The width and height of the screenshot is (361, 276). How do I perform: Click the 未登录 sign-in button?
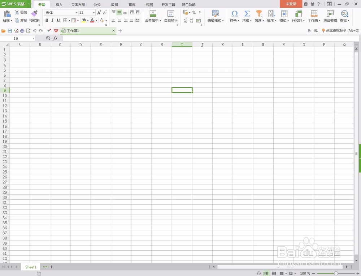tap(291, 4)
